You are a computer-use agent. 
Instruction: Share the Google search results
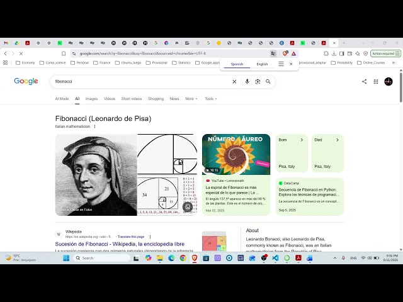364,81
